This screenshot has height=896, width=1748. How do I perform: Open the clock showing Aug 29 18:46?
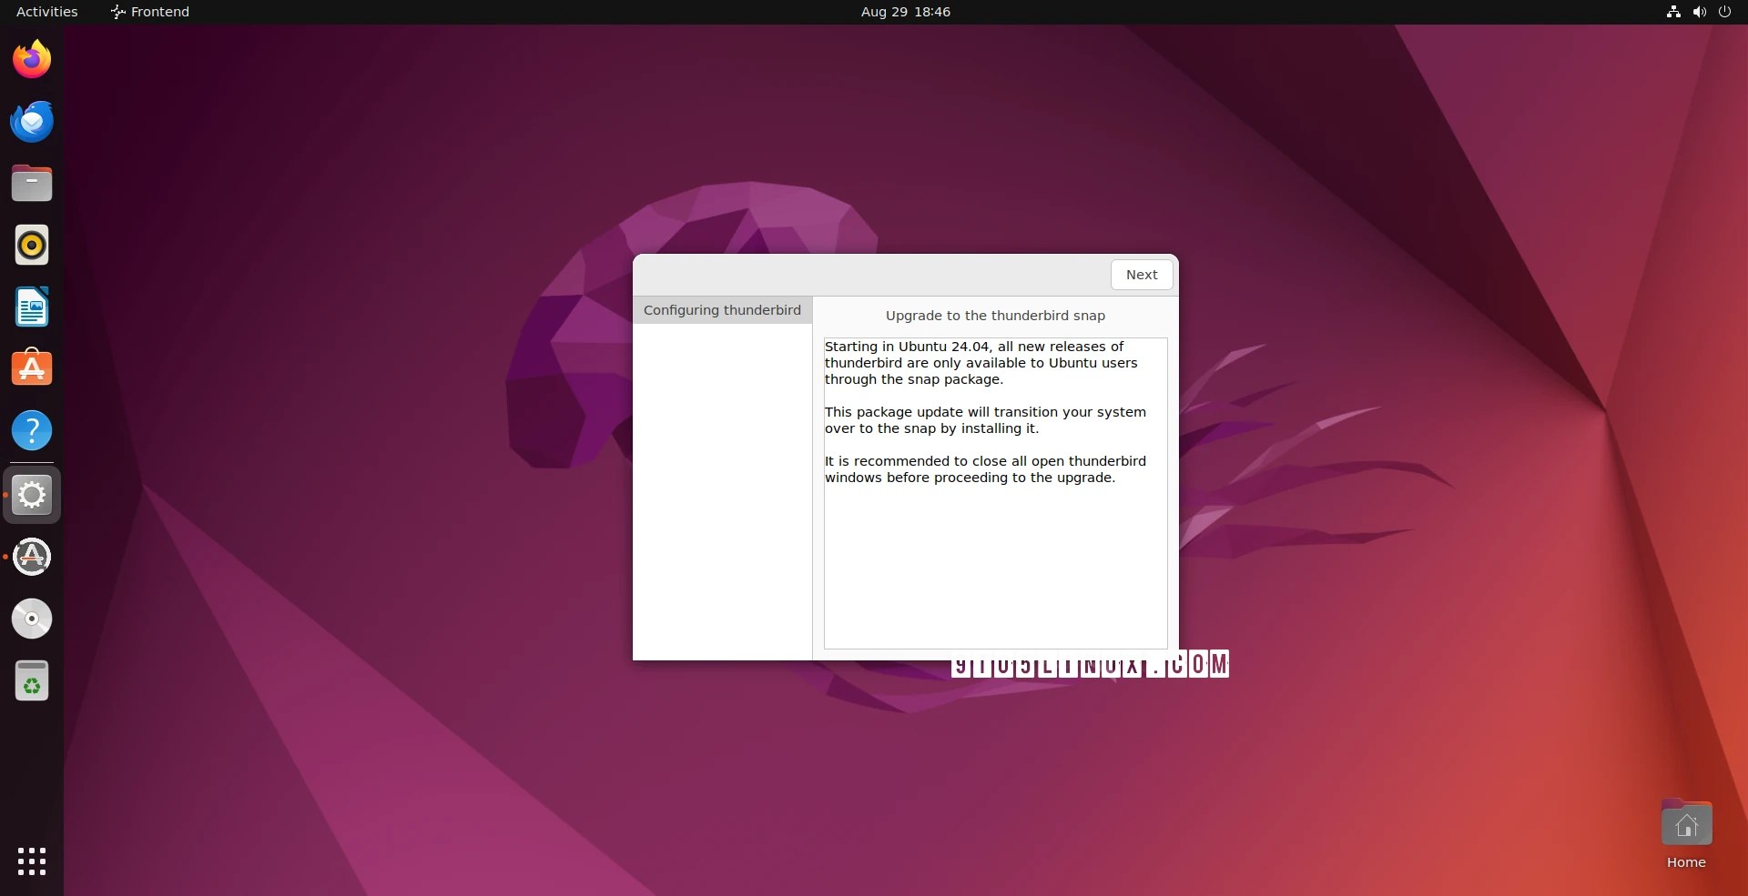(906, 12)
